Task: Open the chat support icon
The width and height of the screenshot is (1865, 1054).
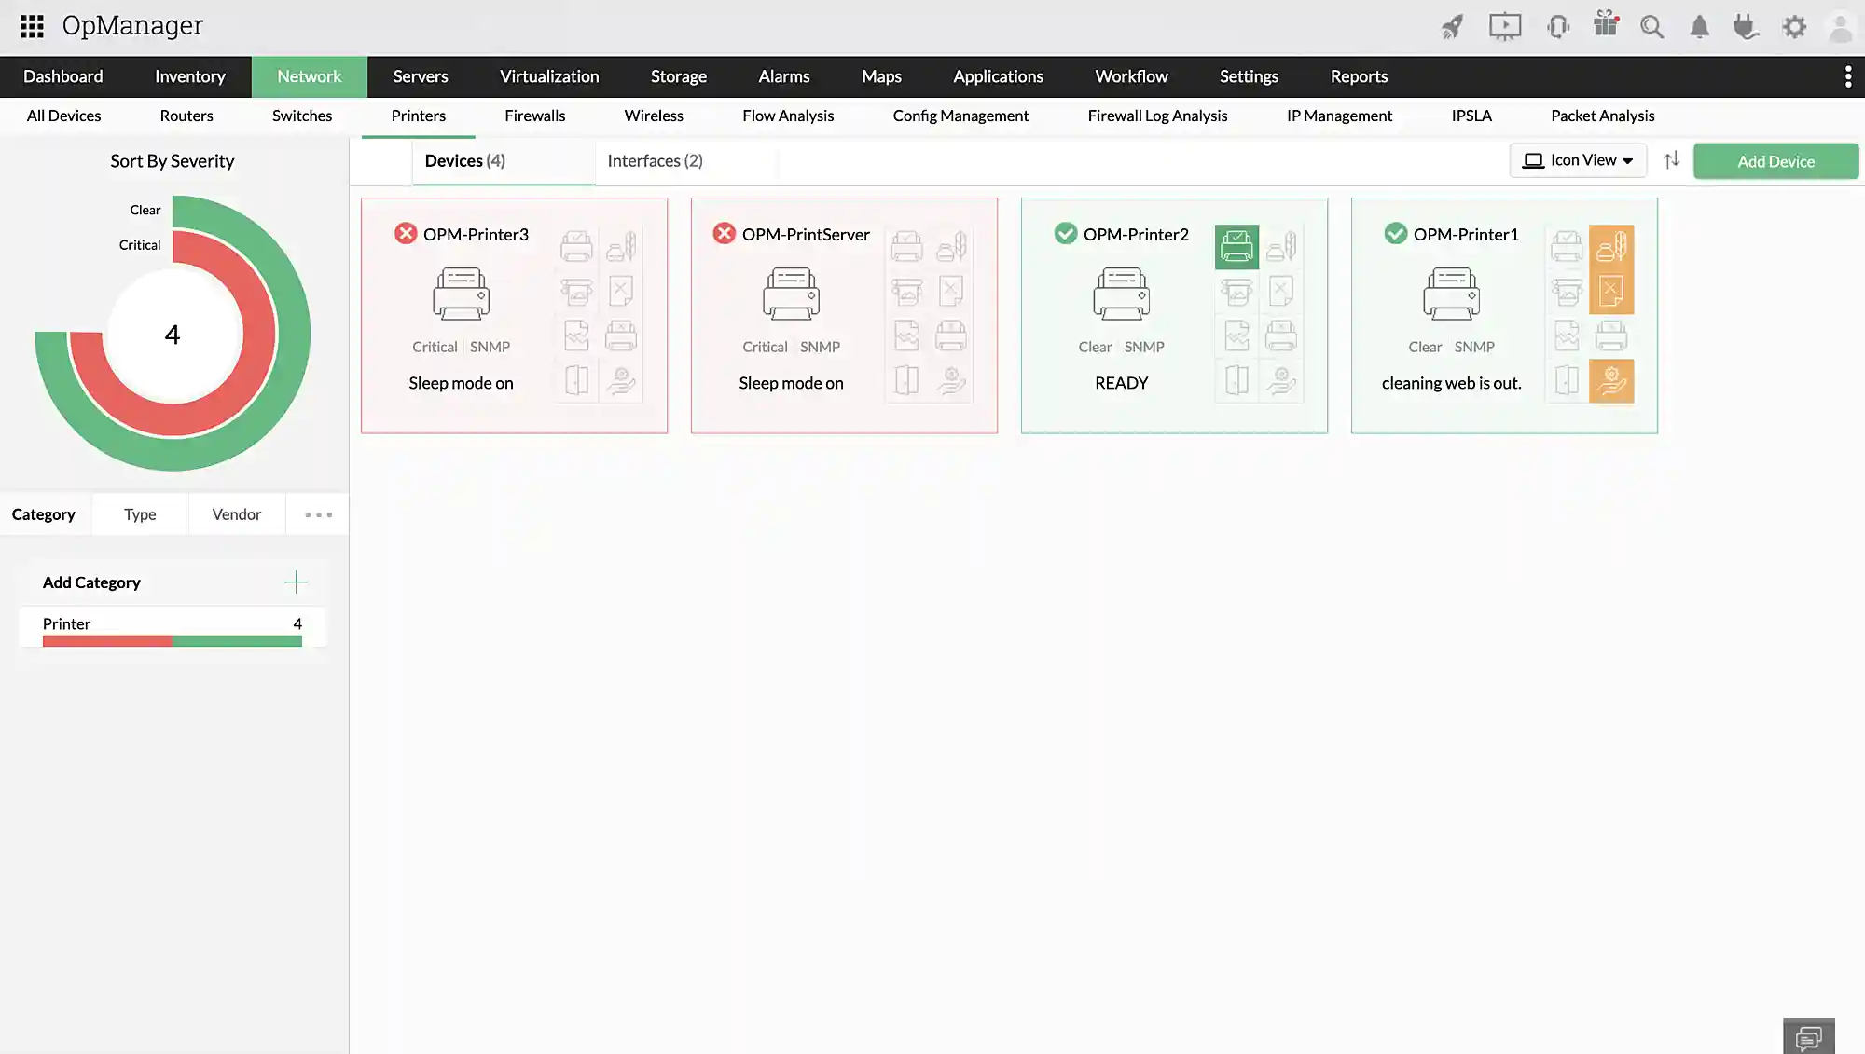Action: tap(1808, 1036)
